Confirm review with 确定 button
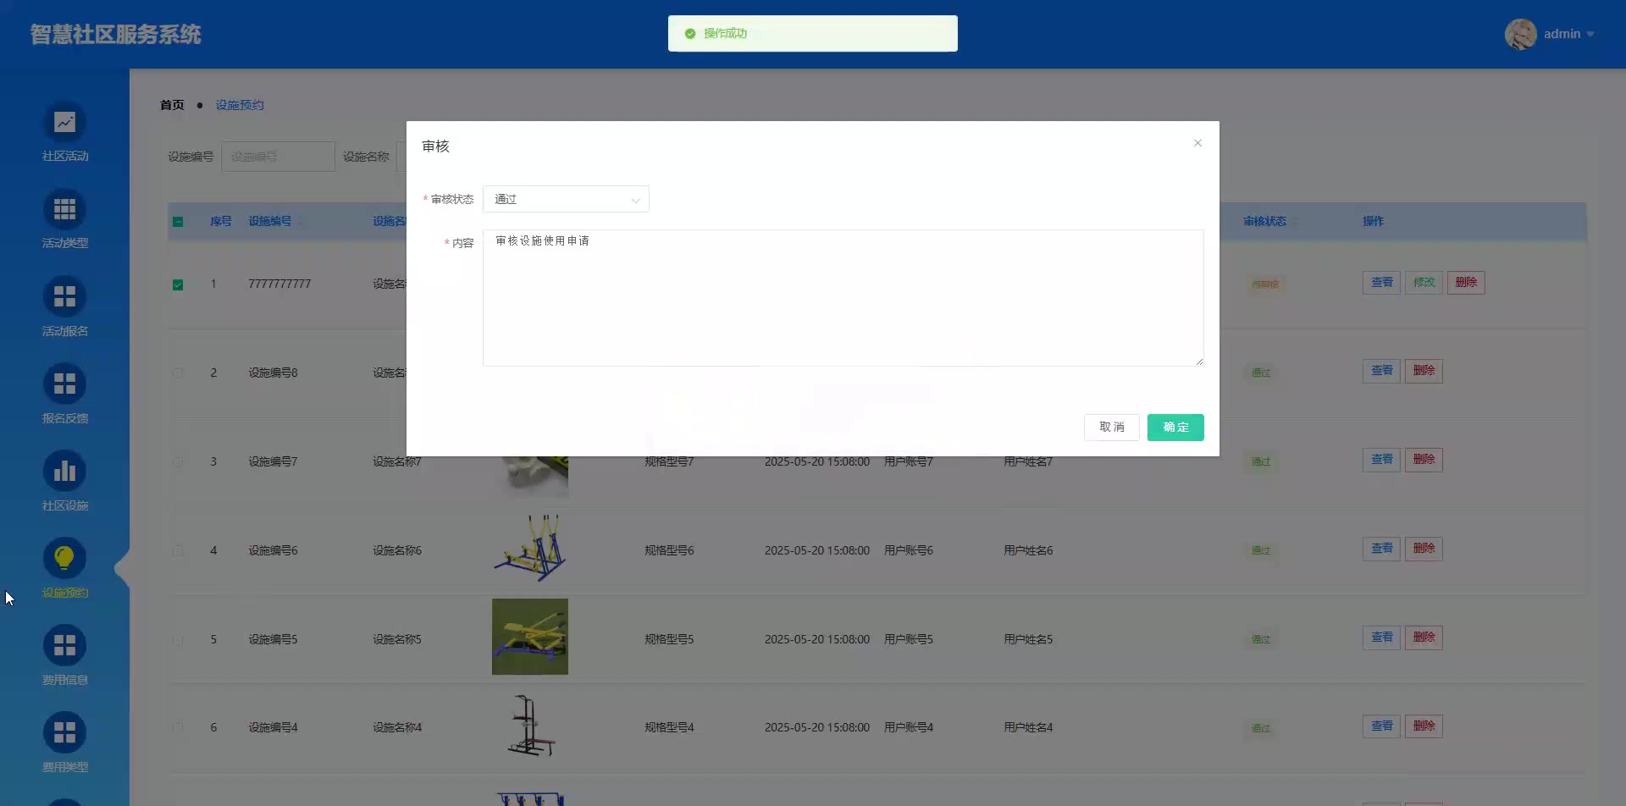The height and width of the screenshot is (806, 1626). coord(1175,428)
